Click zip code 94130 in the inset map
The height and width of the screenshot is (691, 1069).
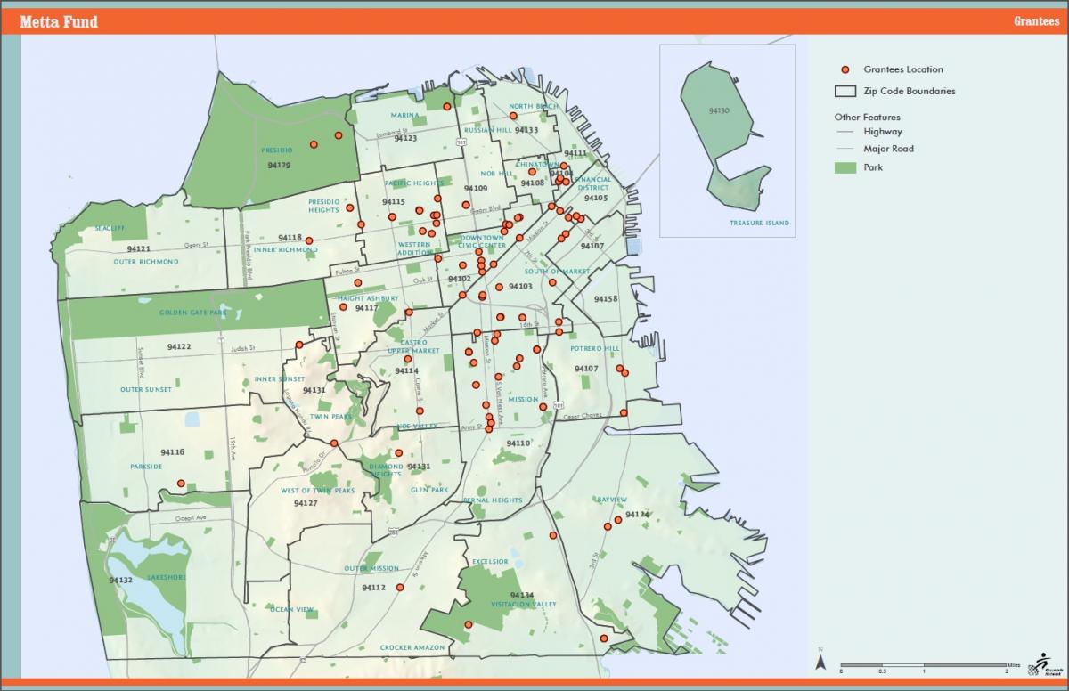[719, 111]
